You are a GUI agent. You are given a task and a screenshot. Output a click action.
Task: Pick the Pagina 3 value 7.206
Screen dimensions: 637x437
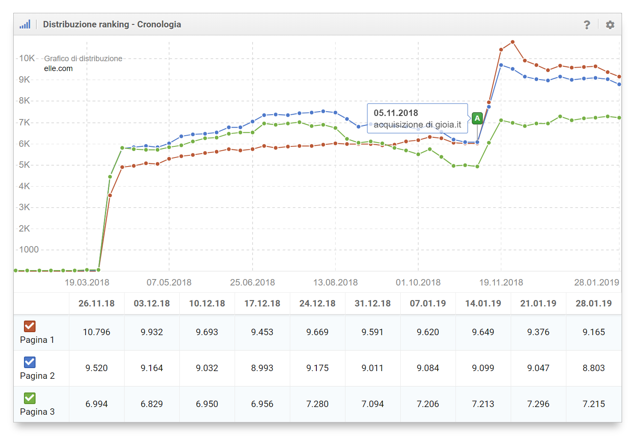pos(428,404)
